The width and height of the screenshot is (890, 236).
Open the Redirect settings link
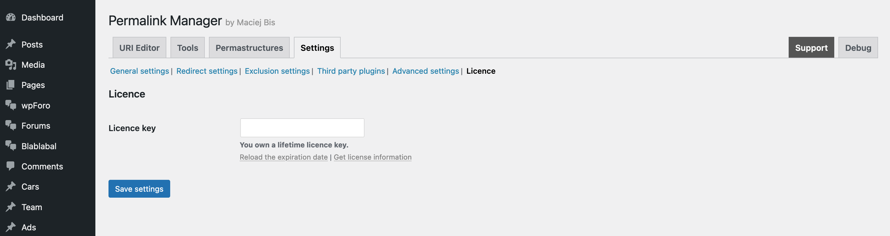pyautogui.click(x=207, y=71)
